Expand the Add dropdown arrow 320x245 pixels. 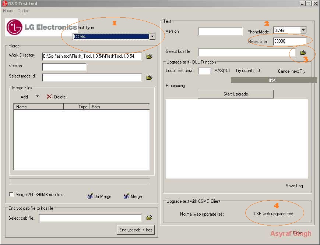[x=37, y=96]
